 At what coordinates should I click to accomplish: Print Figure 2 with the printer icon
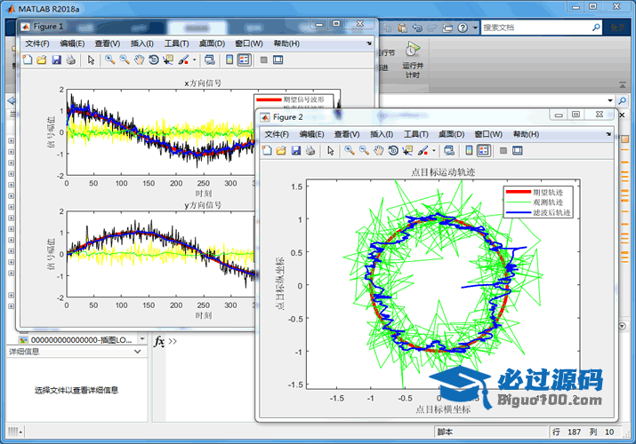(310, 151)
